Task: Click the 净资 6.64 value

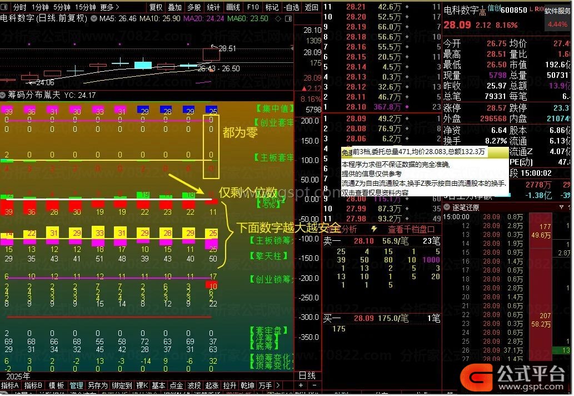Action: pyautogui.click(x=498, y=130)
